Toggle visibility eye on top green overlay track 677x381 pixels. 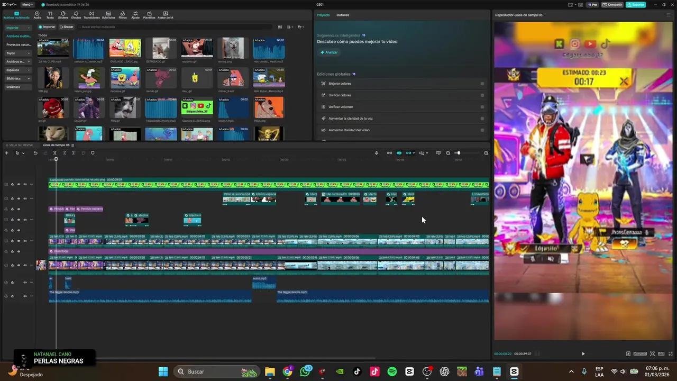point(19,184)
